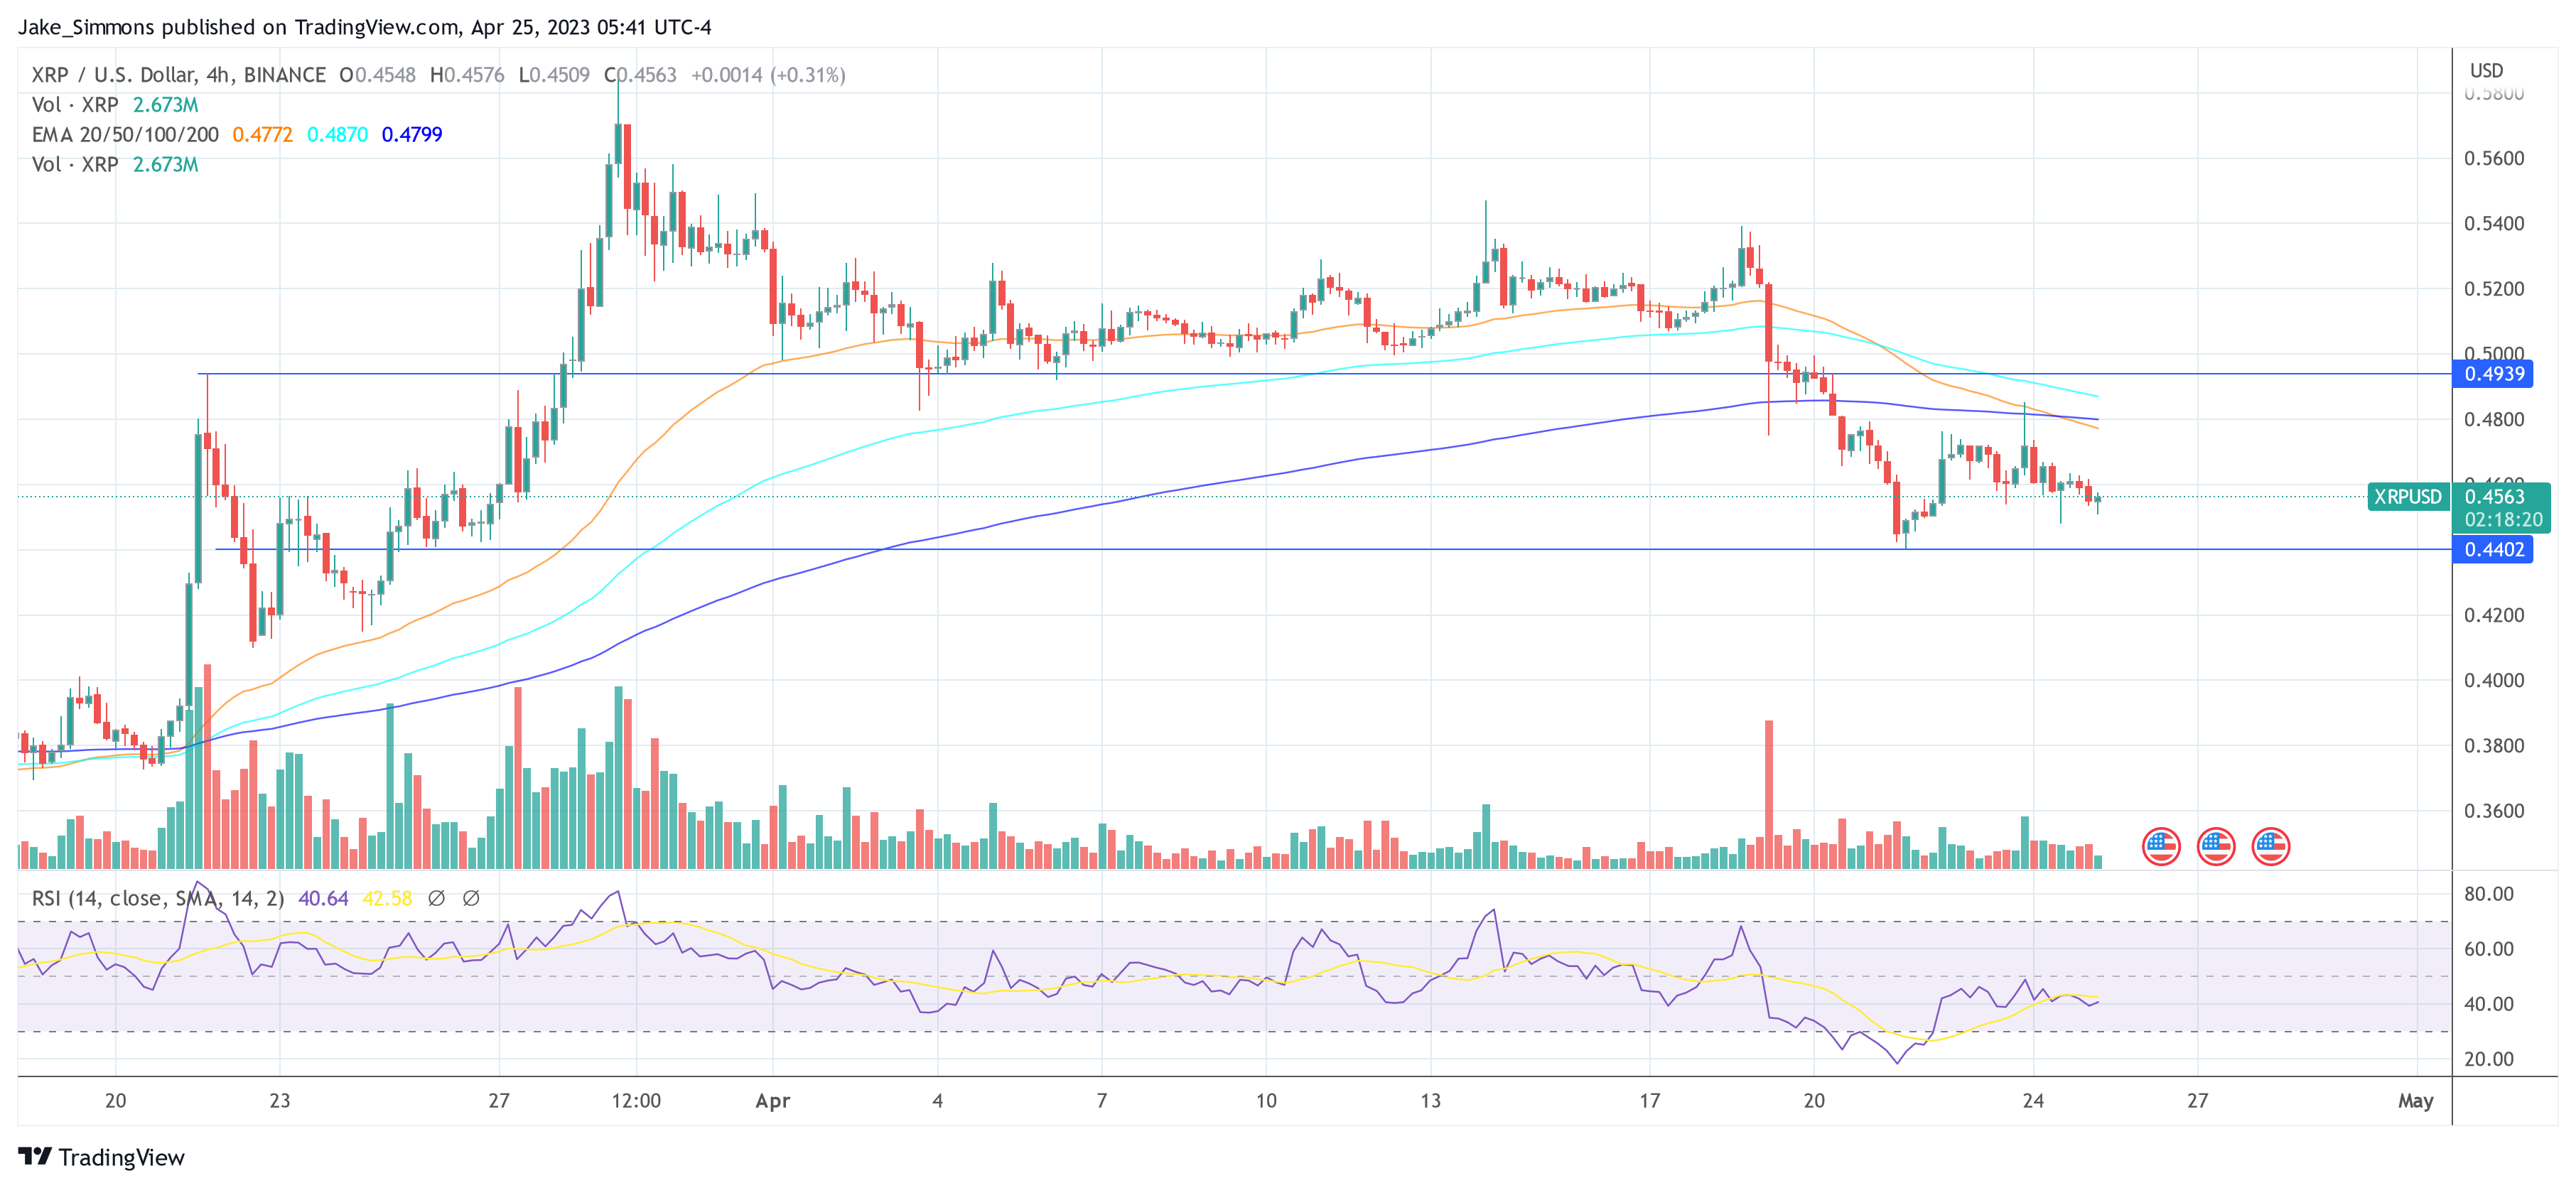Select the Apr label on the time axis
The height and width of the screenshot is (1188, 2576).
[773, 1101]
